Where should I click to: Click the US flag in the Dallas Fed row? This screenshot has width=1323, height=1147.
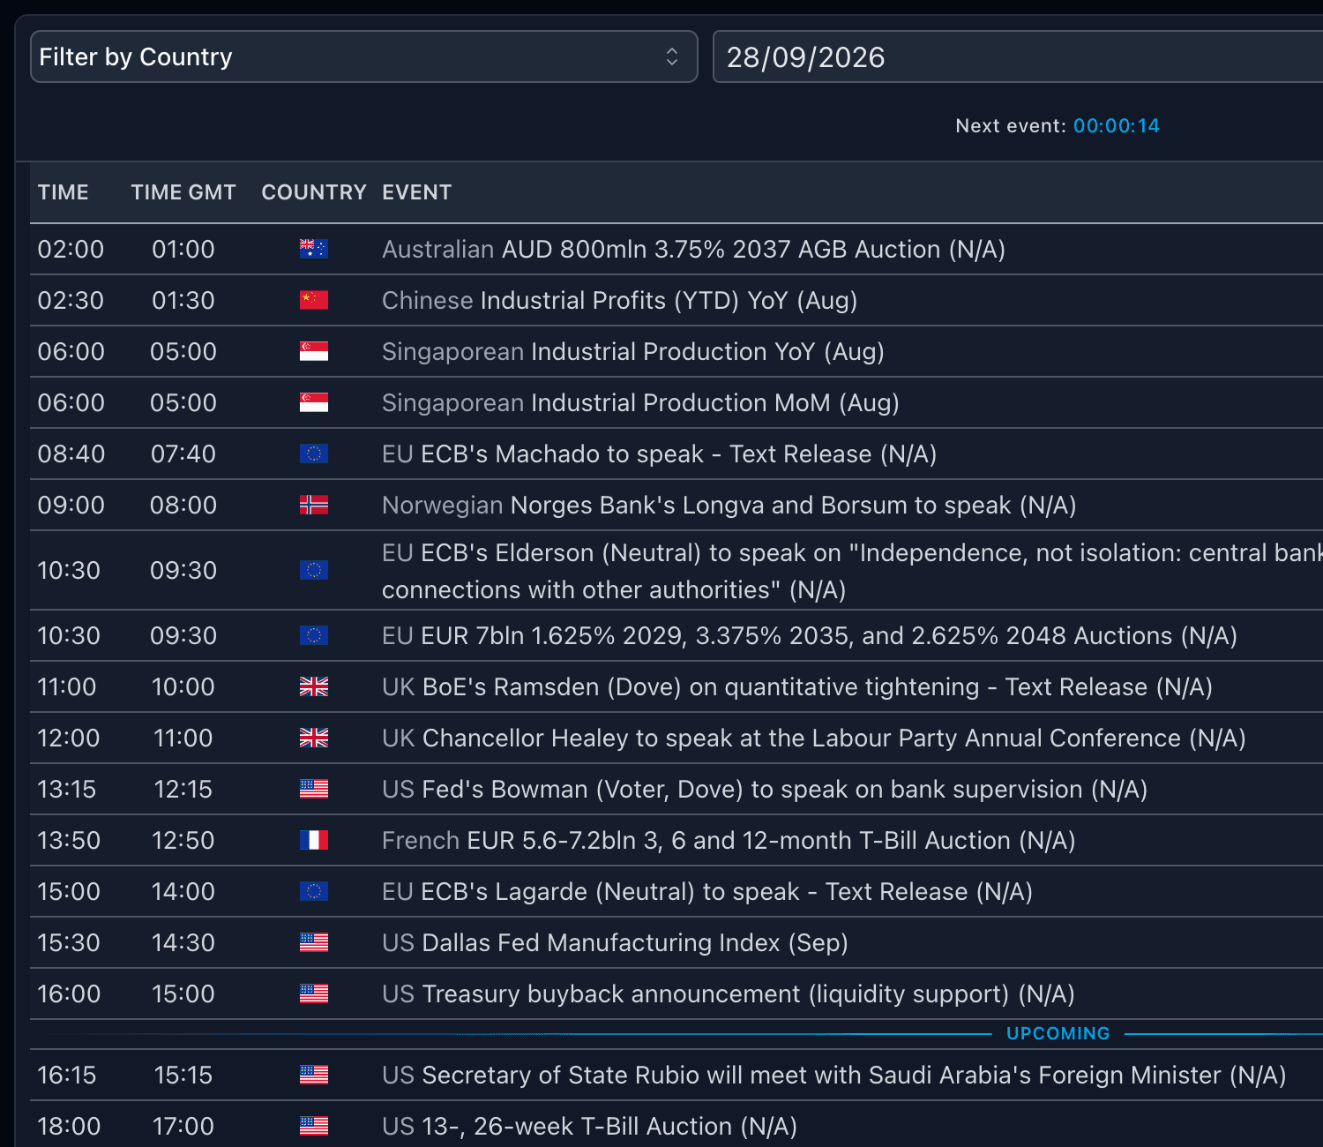(314, 942)
